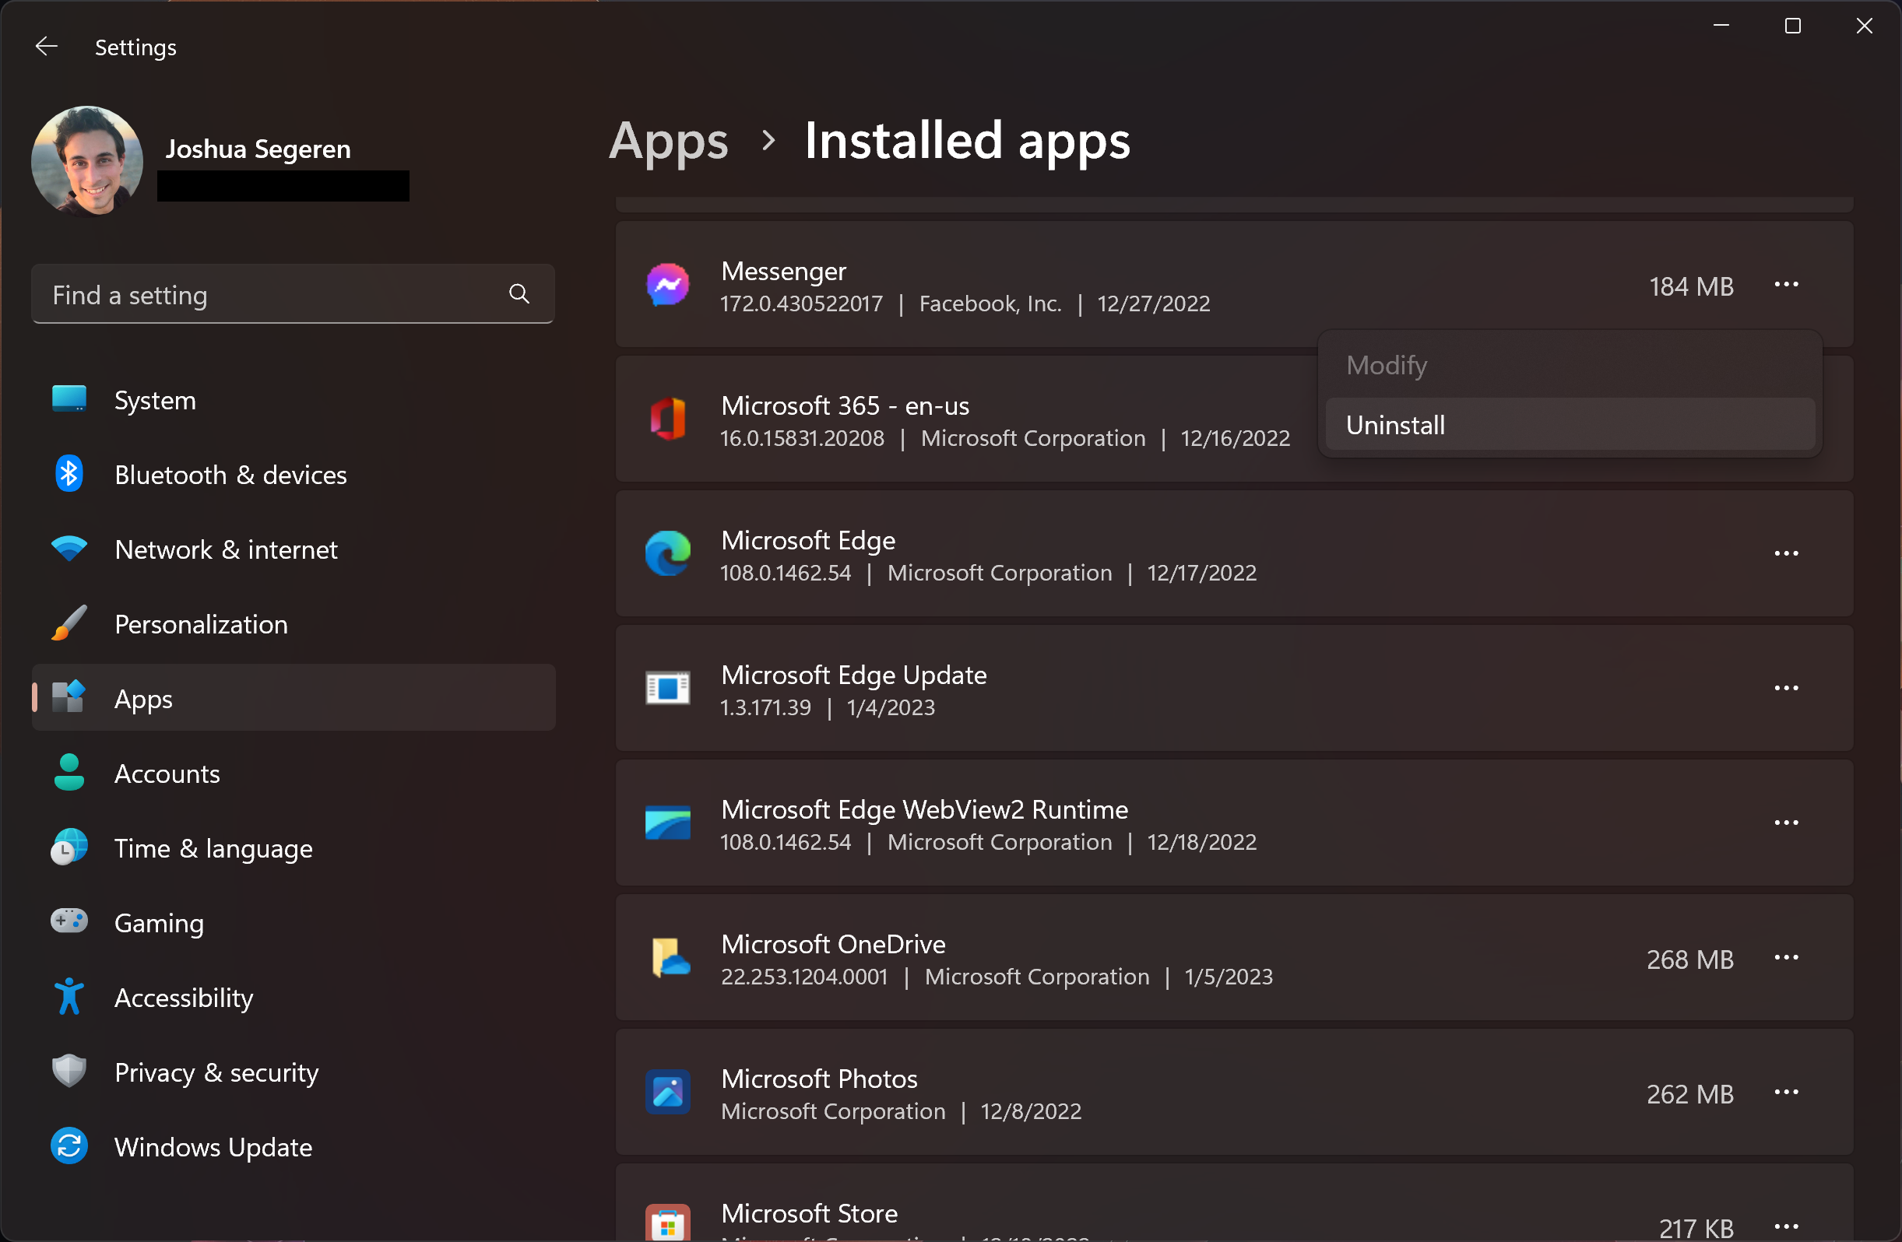
Task: Click the Microsoft Store icon
Action: [x=668, y=1223]
